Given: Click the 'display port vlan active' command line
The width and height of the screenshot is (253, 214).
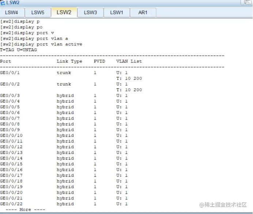Looking at the screenshot, I should coord(41,44).
